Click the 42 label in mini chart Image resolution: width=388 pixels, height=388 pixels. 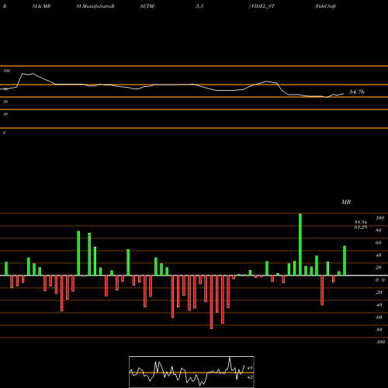(x=250, y=377)
